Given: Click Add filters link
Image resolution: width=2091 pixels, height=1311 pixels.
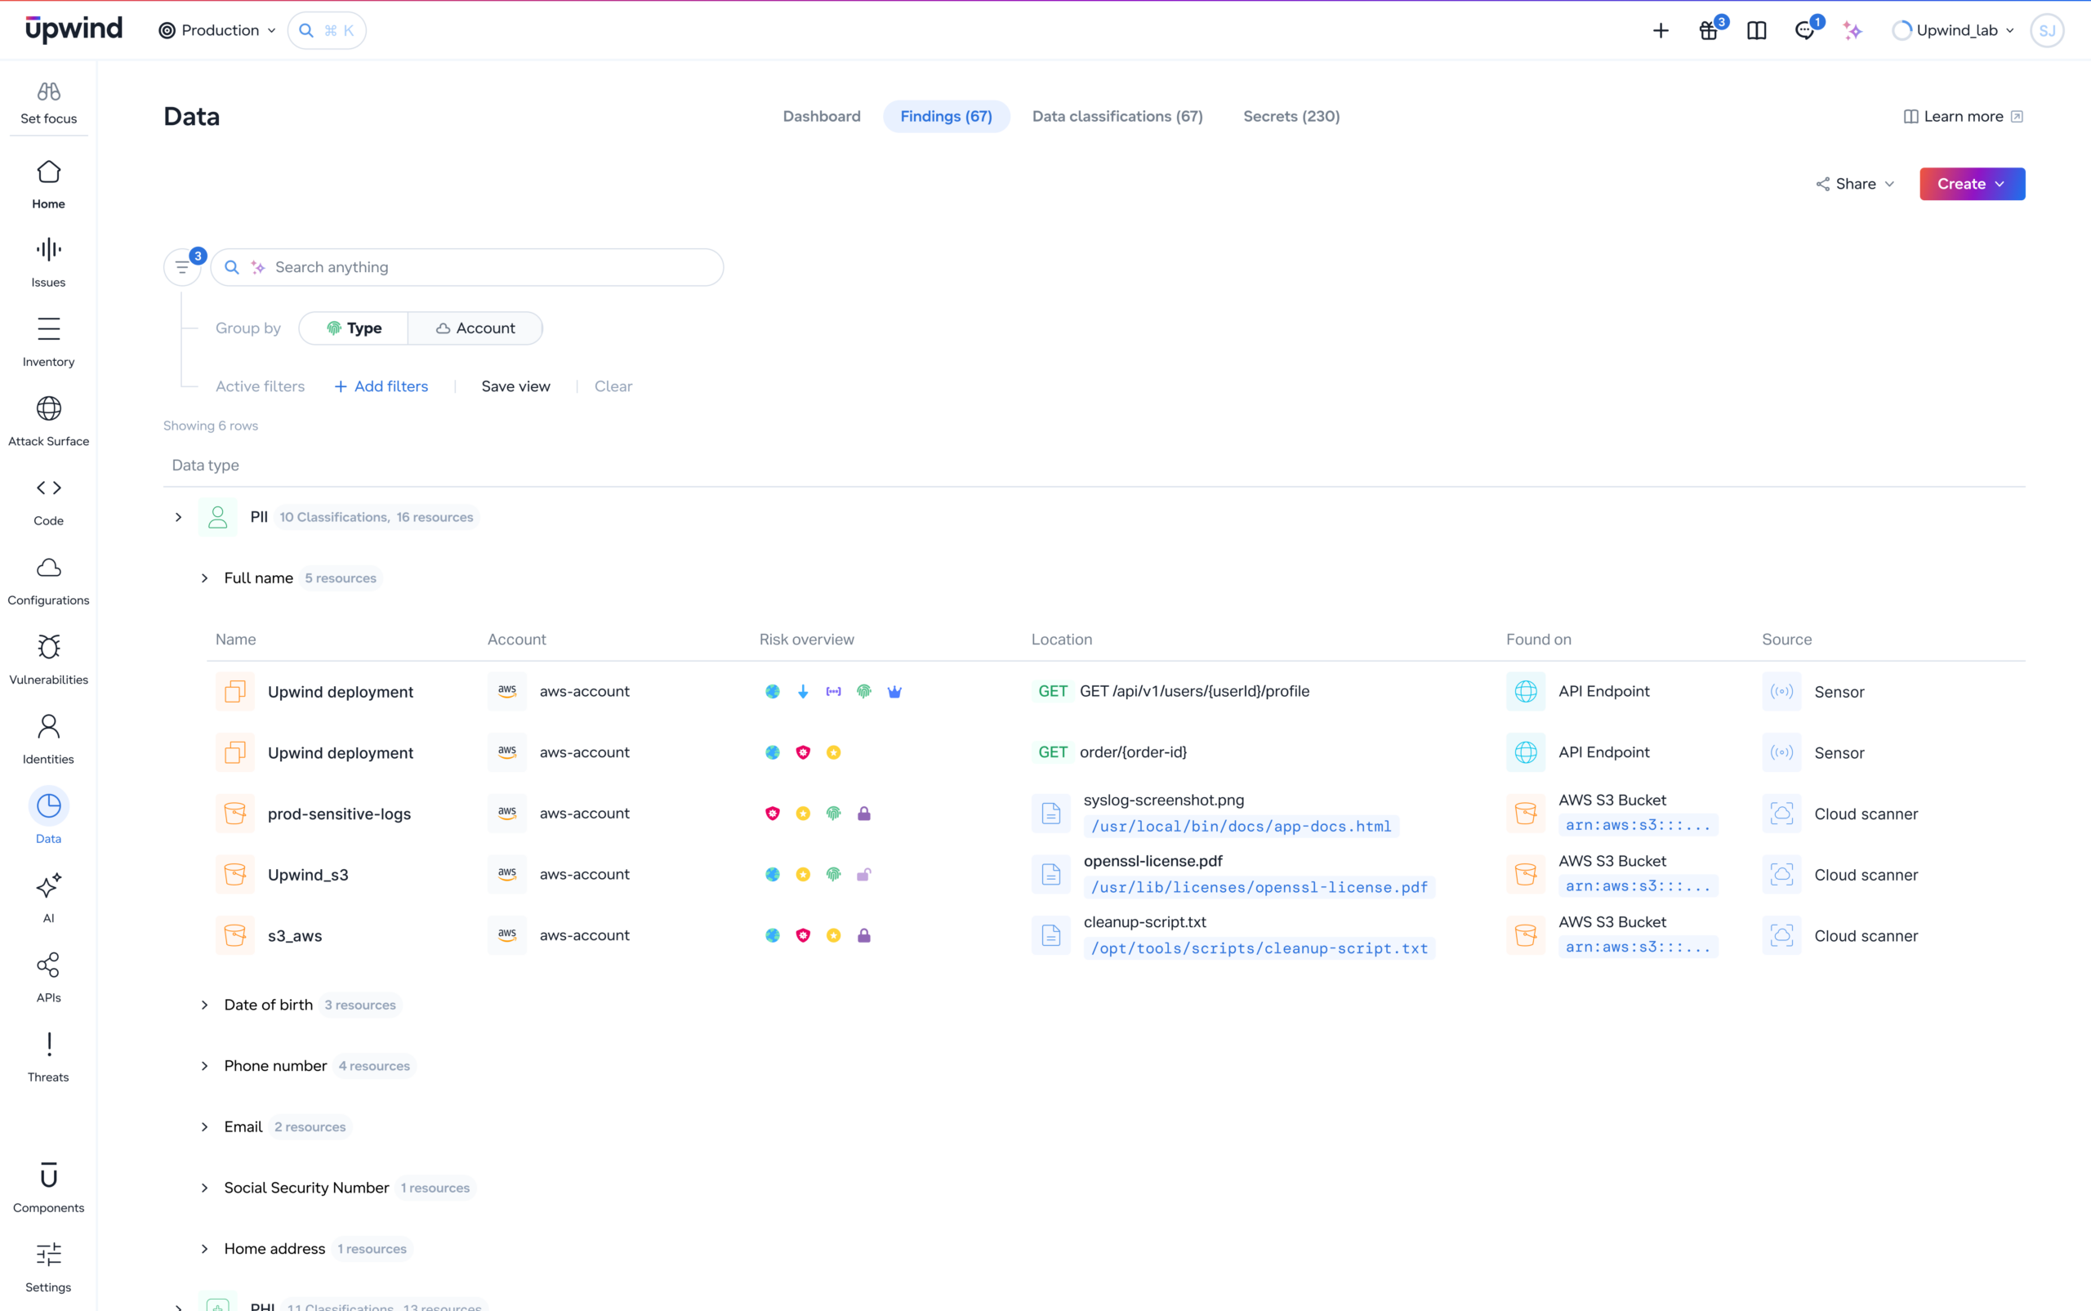Looking at the screenshot, I should (381, 386).
